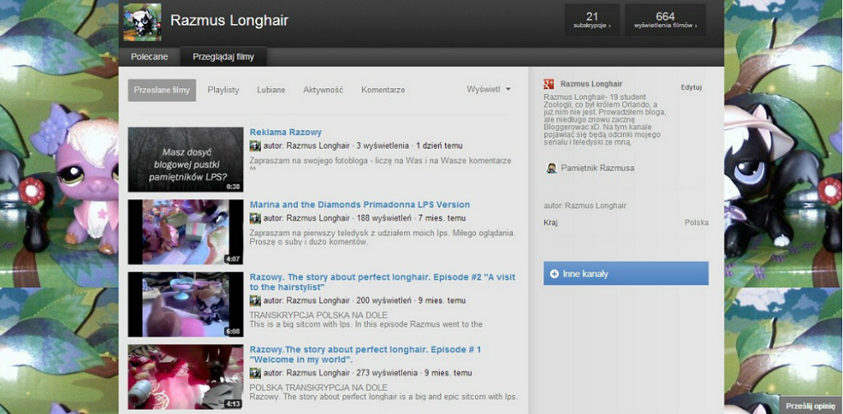Open the 664 wyświetlenia filmów counter
The height and width of the screenshot is (414, 843).
click(x=665, y=20)
